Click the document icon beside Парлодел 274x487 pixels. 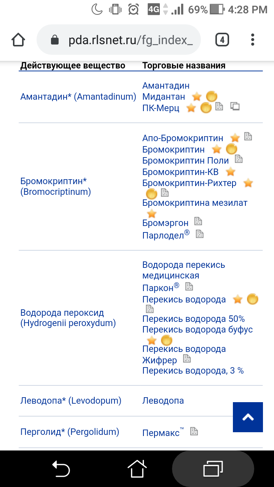pyautogui.click(x=200, y=234)
